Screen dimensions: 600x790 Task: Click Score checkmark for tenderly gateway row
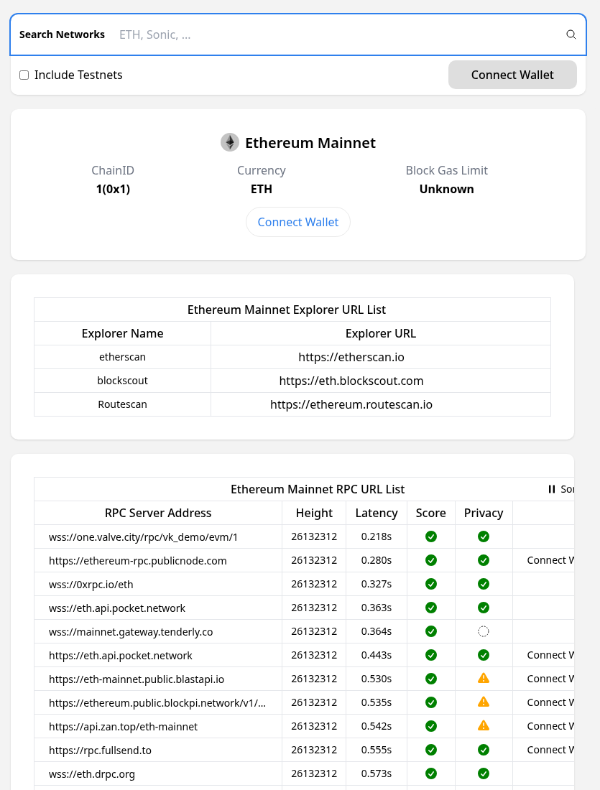coord(431,631)
